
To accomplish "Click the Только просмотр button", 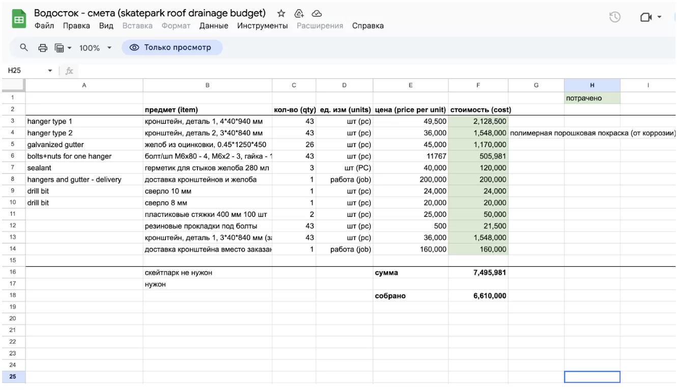I will pyautogui.click(x=172, y=47).
